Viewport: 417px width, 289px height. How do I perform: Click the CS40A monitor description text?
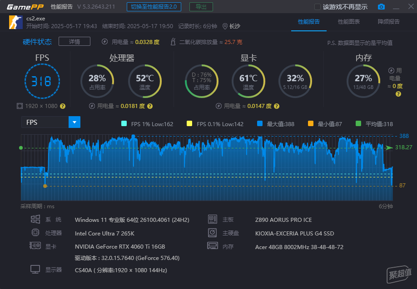(x=121, y=270)
